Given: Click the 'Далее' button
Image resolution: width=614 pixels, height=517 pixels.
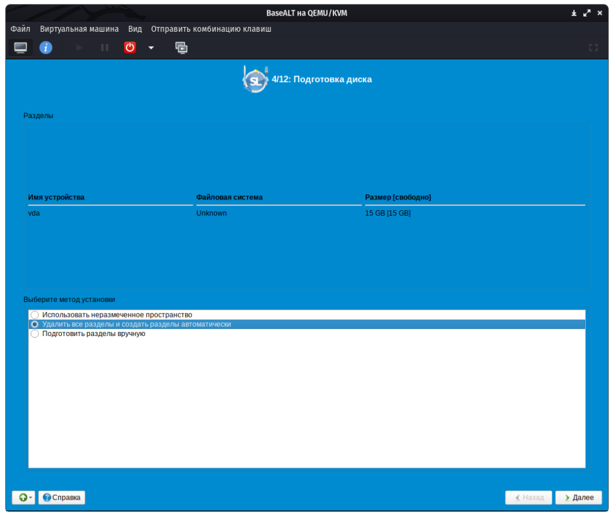Looking at the screenshot, I should pyautogui.click(x=579, y=497).
